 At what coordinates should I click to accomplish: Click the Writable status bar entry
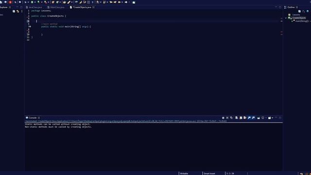tap(184, 174)
